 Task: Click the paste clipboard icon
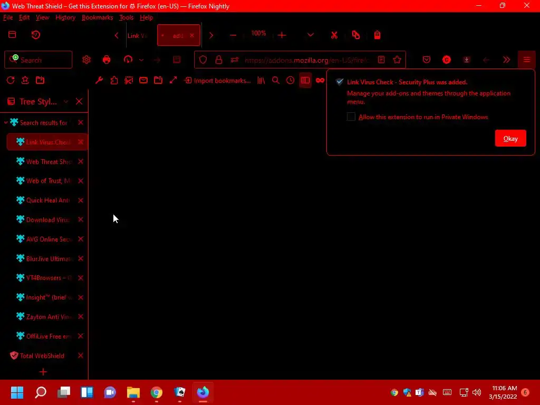coord(377,35)
